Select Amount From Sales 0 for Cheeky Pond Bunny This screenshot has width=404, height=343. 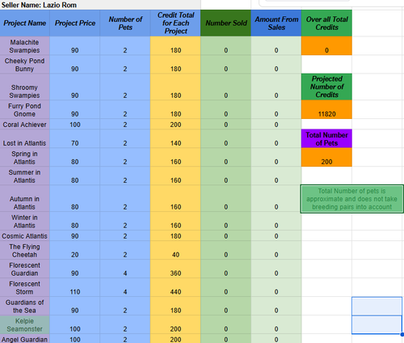click(276, 65)
